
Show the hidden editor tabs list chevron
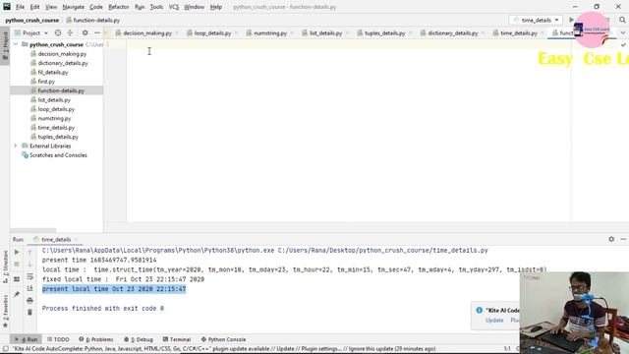coord(622,32)
